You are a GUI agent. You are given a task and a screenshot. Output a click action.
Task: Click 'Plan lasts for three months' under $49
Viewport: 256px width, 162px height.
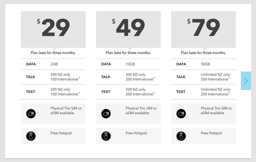click(x=128, y=53)
